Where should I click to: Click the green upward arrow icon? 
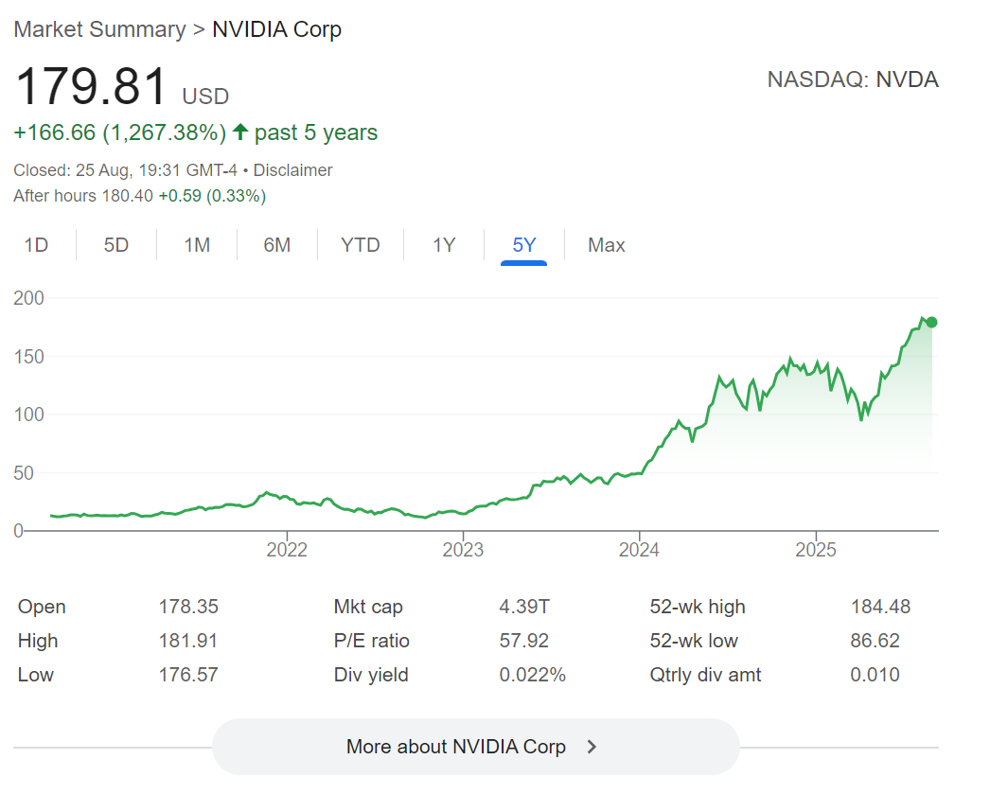tap(240, 132)
